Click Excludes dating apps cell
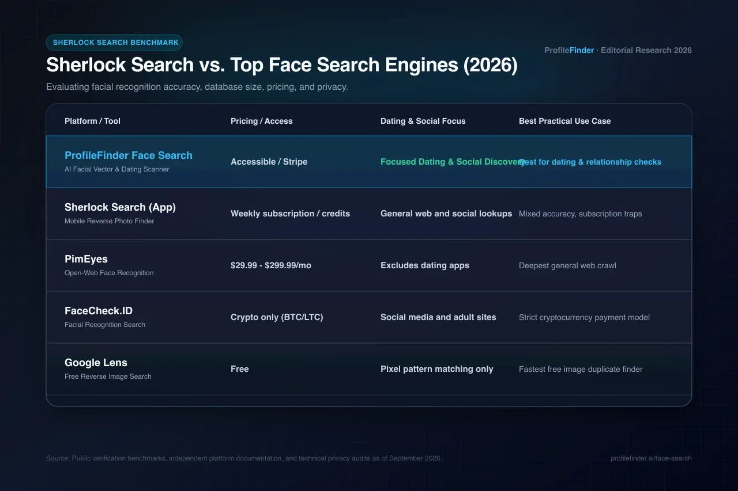Screen dimensions: 738x491 point(425,265)
